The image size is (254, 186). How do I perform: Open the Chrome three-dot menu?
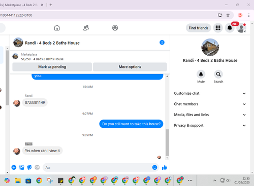coord(249,15)
